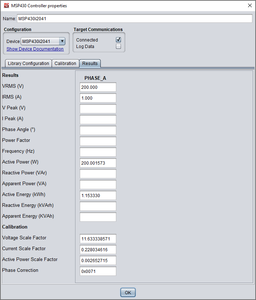The image size is (256, 300).
Task: Switch to the Calibration tab
Action: 65,63
